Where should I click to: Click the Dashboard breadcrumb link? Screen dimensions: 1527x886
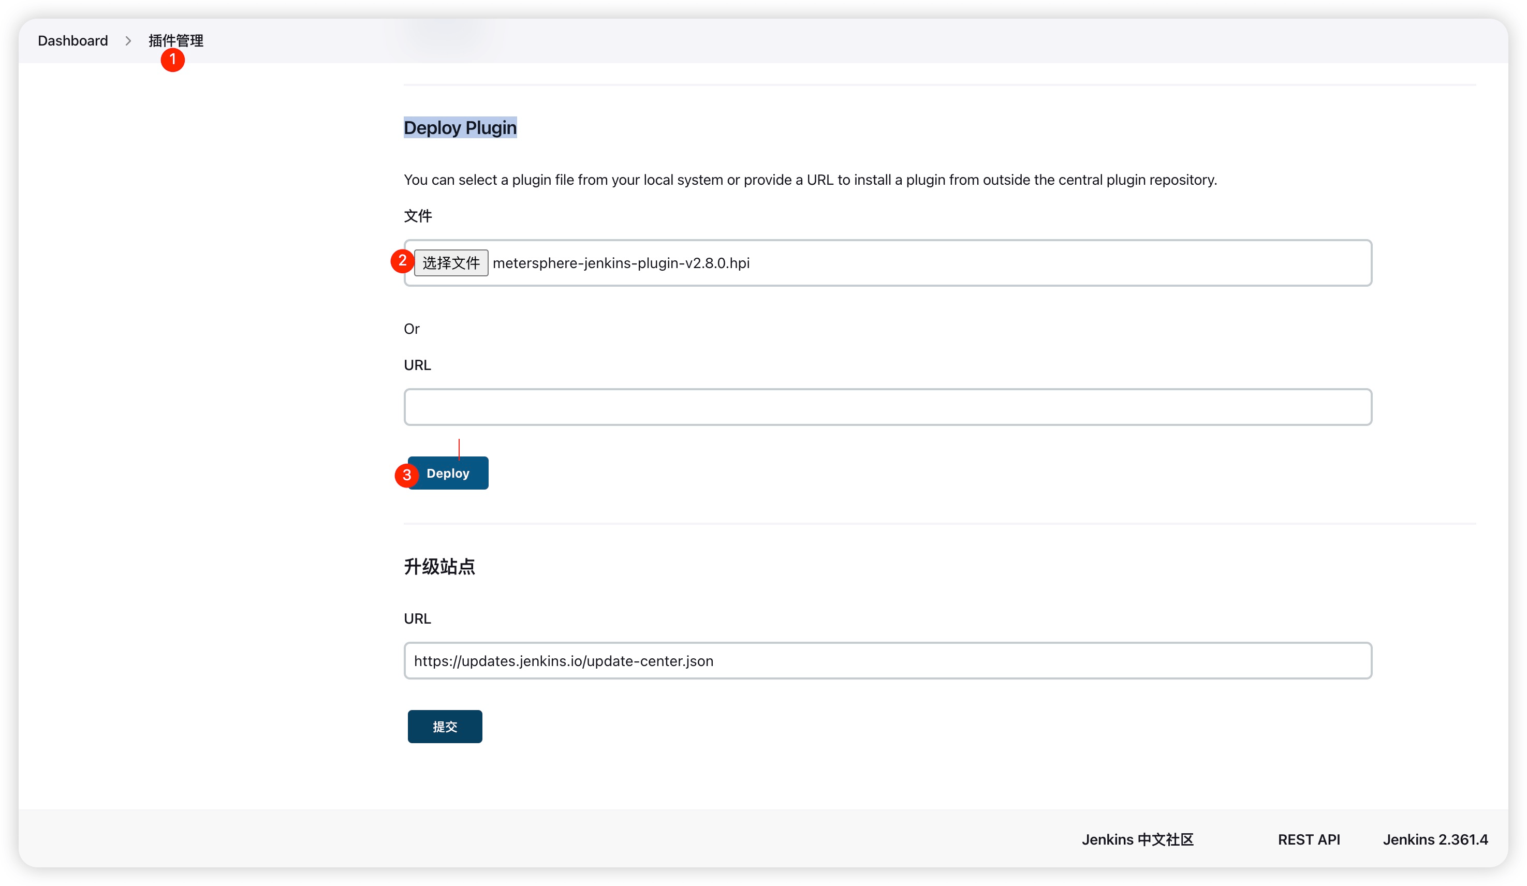pos(72,40)
